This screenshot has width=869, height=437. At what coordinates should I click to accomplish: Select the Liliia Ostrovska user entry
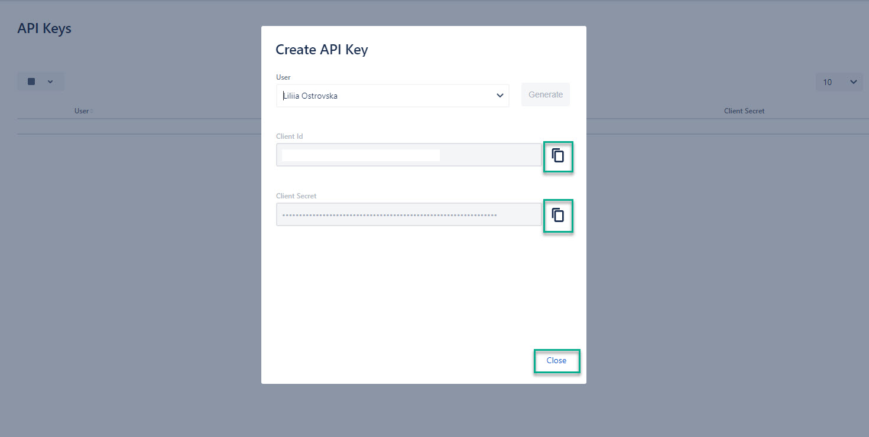(x=311, y=96)
